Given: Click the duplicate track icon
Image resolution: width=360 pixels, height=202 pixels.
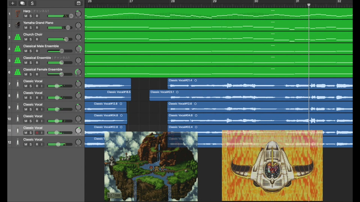Looking at the screenshot, I should (x=22, y=3).
